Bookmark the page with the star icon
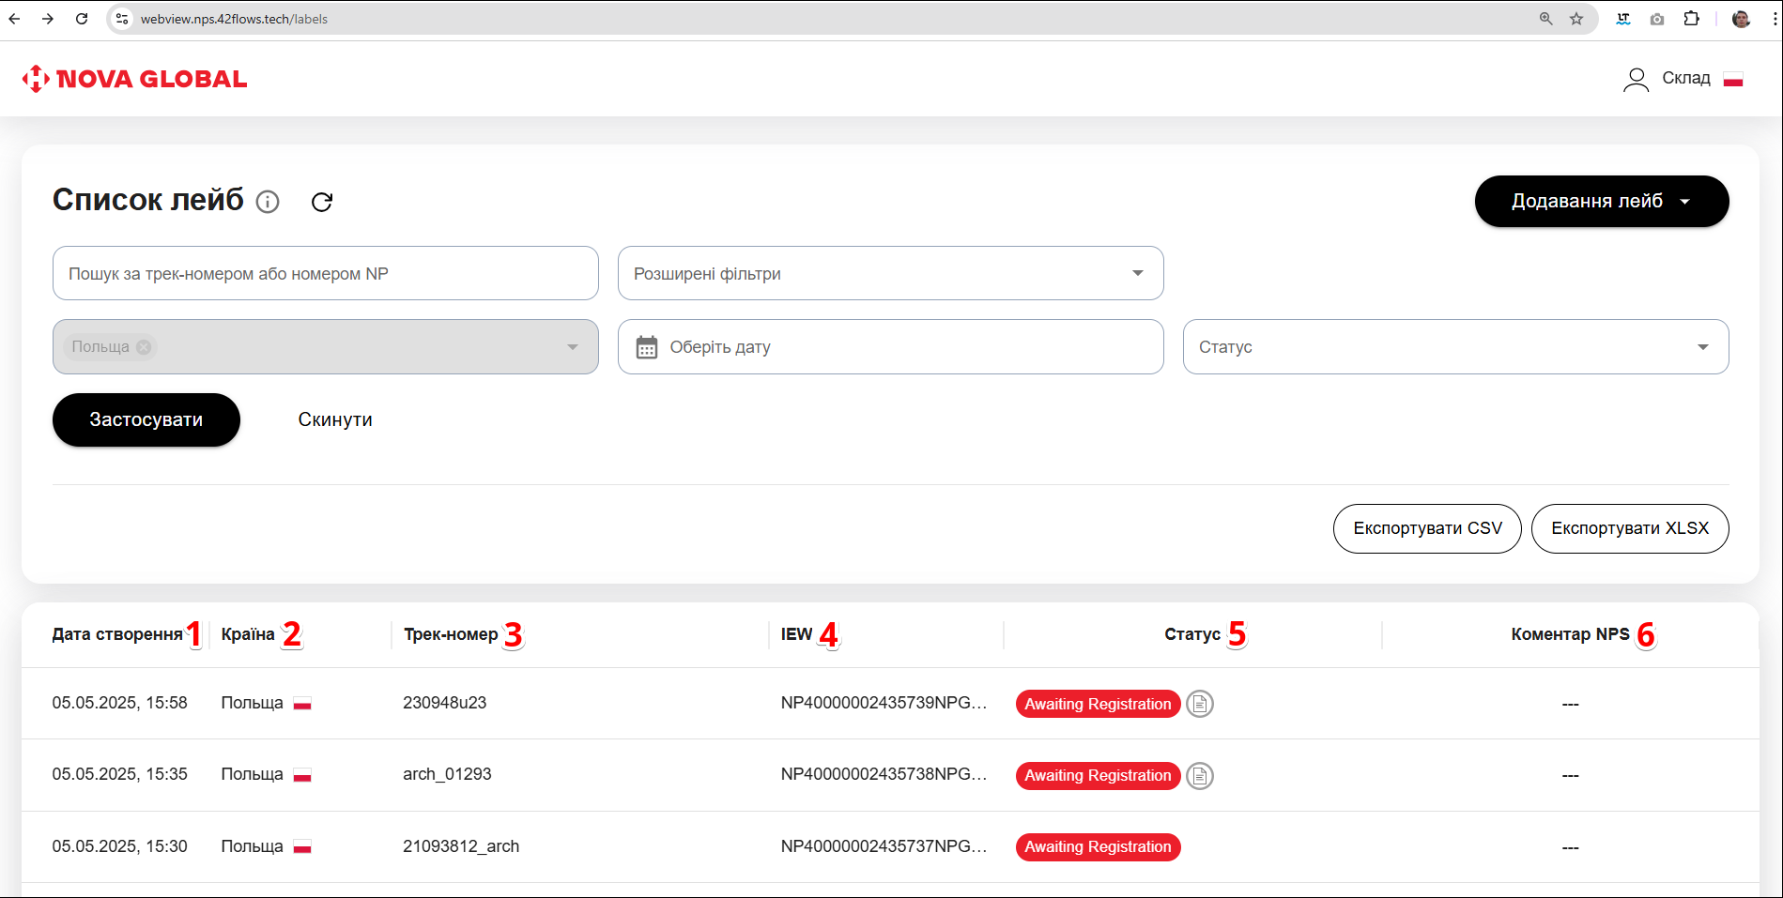The width and height of the screenshot is (1783, 898). (1576, 19)
